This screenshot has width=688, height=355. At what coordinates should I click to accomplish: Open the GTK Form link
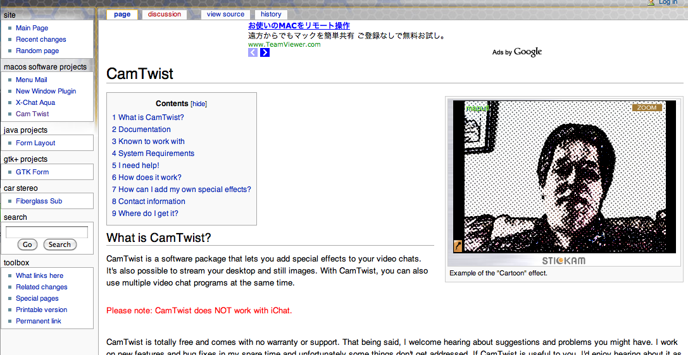pos(32,172)
